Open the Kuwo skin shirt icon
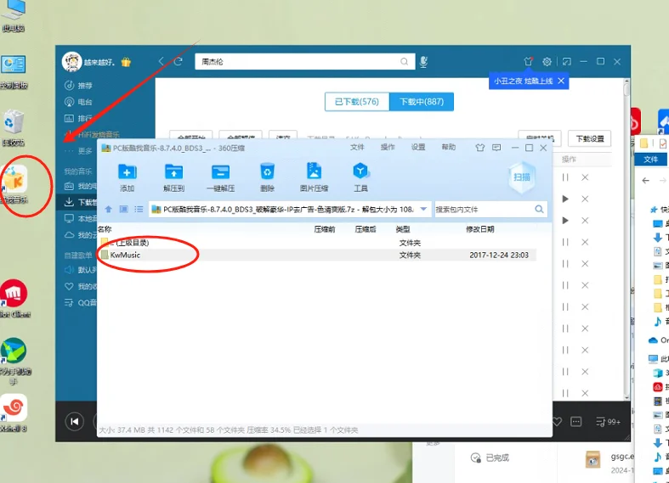 528,62
